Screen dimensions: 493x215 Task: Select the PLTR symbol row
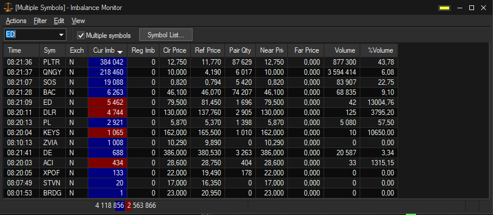tap(201, 62)
